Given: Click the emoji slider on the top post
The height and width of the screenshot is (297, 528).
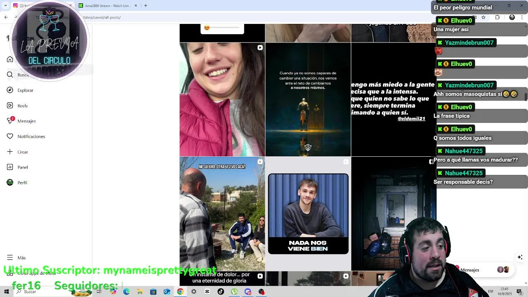Looking at the screenshot, I should point(222,28).
